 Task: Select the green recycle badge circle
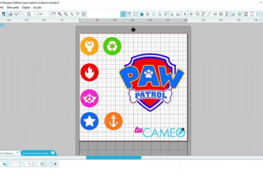coord(112,46)
